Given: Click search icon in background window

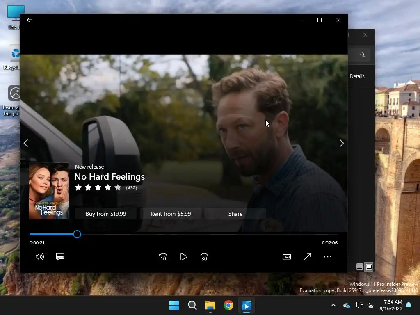Looking at the screenshot, I should [363, 55].
